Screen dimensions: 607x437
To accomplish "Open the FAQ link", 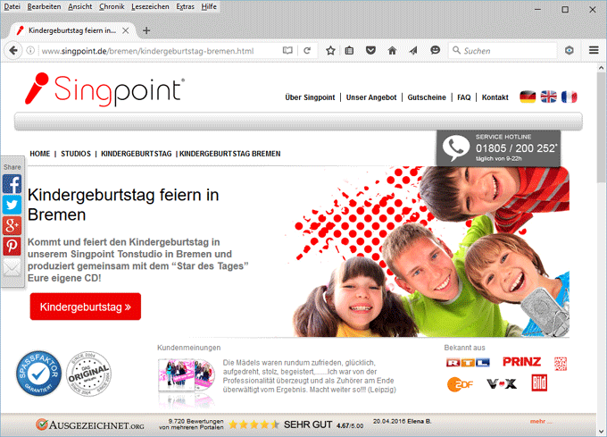I will tap(464, 97).
